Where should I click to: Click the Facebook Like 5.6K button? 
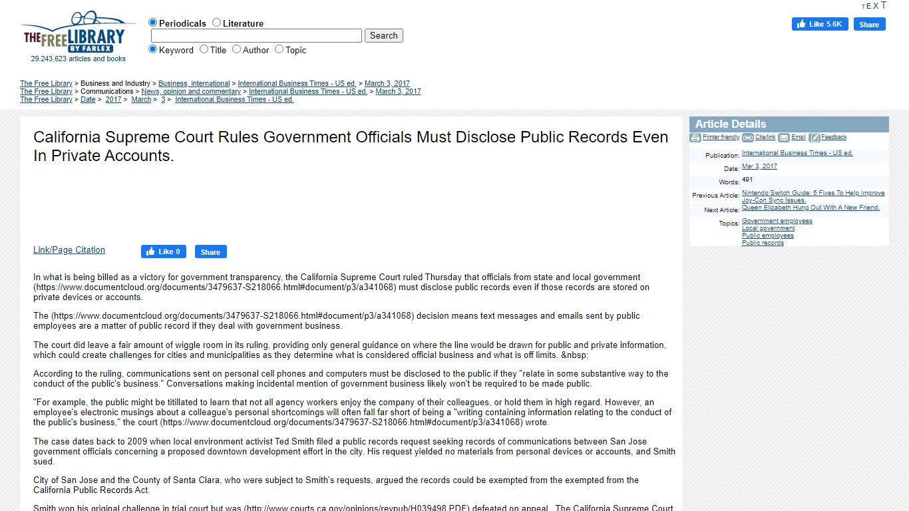(x=820, y=24)
